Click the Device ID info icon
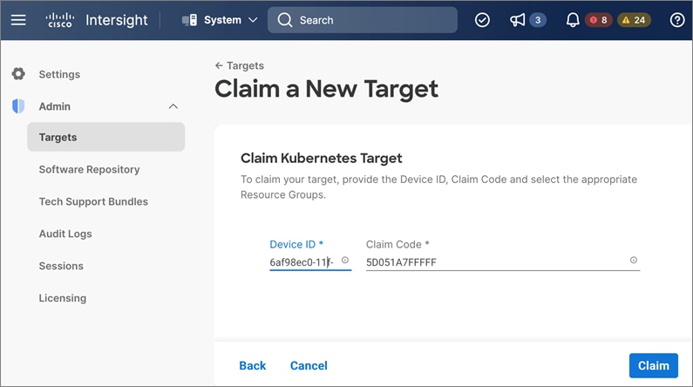Image resolution: width=693 pixels, height=387 pixels. (345, 261)
